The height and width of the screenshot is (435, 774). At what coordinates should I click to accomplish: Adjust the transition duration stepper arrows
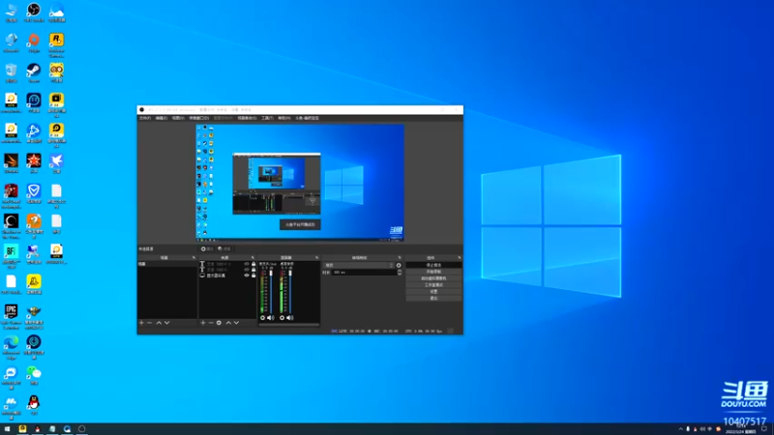(400, 273)
